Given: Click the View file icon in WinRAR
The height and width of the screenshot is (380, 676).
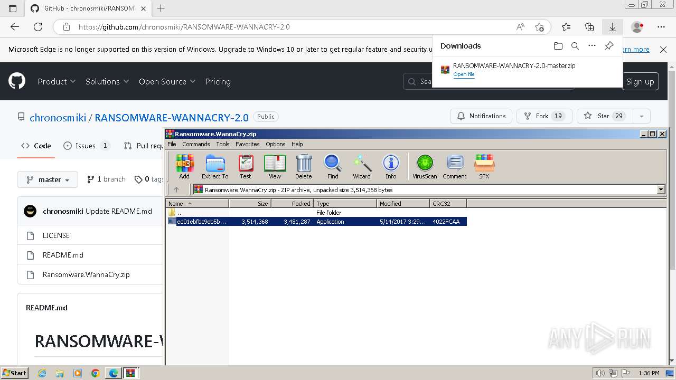Looking at the screenshot, I should pyautogui.click(x=275, y=166).
